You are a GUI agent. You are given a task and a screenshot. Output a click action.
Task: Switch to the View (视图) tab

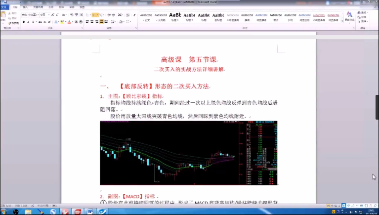coord(82,7)
